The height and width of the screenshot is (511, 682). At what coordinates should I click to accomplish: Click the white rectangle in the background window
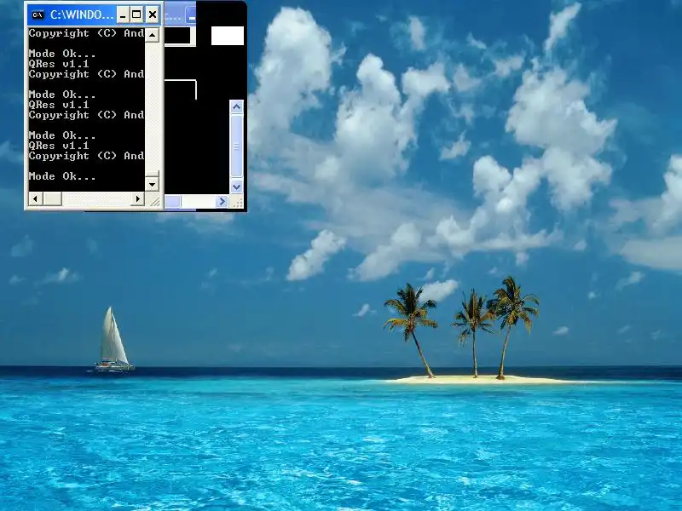(x=228, y=36)
